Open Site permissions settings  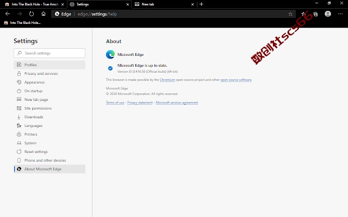coord(49,108)
